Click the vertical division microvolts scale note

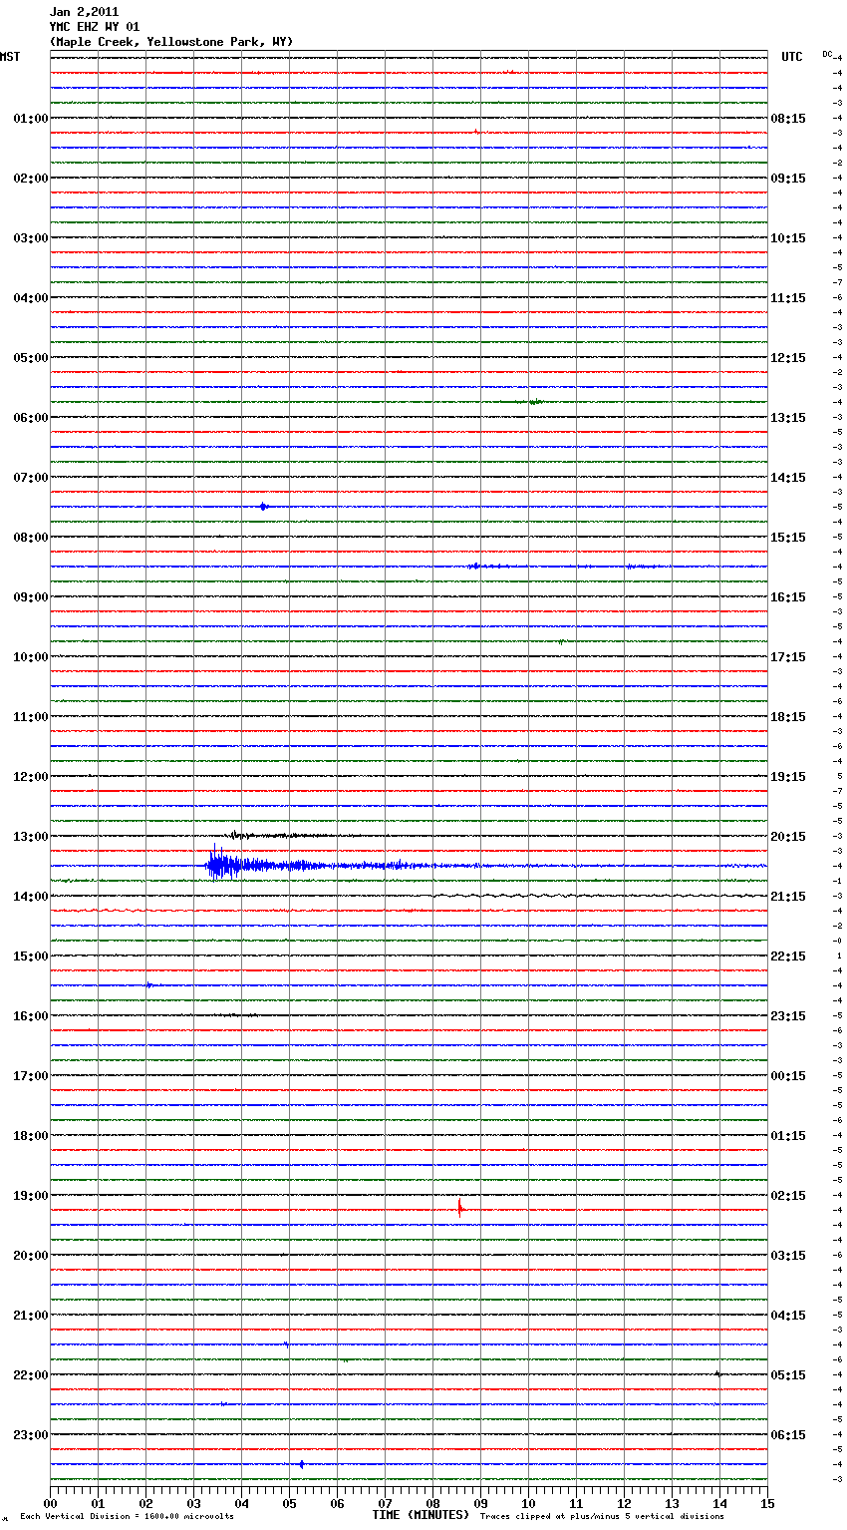coord(127,1516)
